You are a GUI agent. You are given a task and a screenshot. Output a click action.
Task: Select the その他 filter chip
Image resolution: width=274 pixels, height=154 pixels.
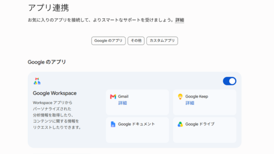(x=136, y=41)
